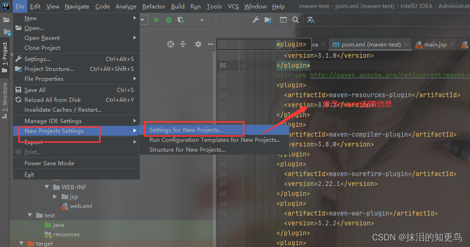Image resolution: width=470 pixels, height=247 pixels.
Task: Select the java folder under test
Action: tap(54, 225)
